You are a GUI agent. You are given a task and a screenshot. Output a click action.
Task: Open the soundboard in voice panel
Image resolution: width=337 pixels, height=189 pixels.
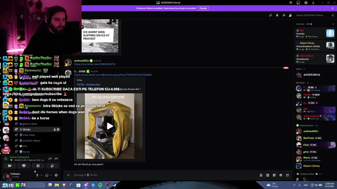pos(52,166)
